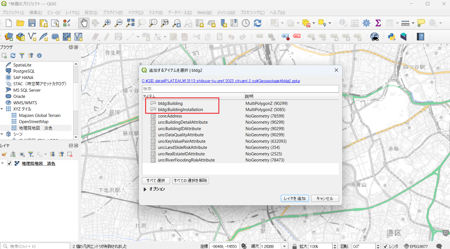This screenshot has height=249, width=450.
Task: Select the Zoom Out magnifier tool
Action: [x=118, y=23]
